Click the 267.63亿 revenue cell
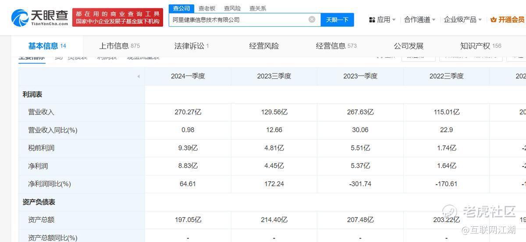Image resolution: width=526 pixels, height=242 pixels. point(360,112)
